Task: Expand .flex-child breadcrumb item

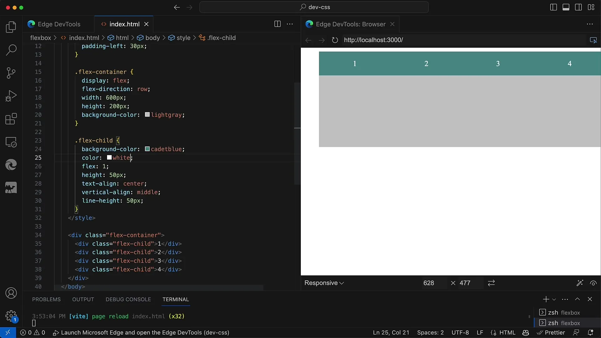Action: (x=217, y=38)
